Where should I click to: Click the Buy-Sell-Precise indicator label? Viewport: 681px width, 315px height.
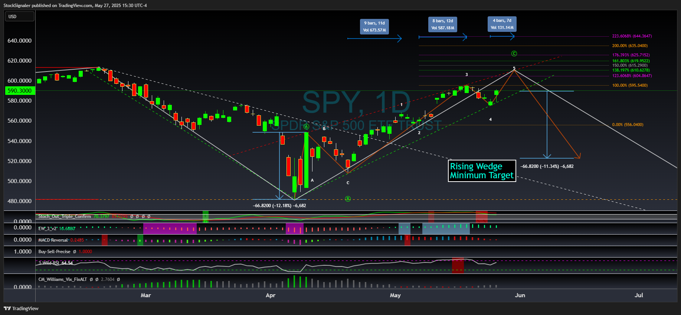click(54, 252)
